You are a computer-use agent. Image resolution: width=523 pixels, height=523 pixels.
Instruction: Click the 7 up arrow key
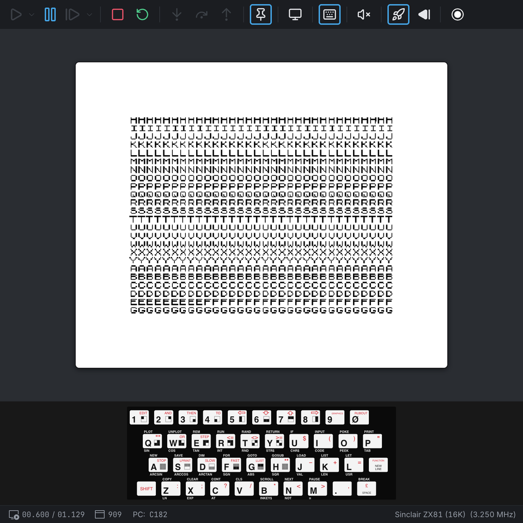286,418
